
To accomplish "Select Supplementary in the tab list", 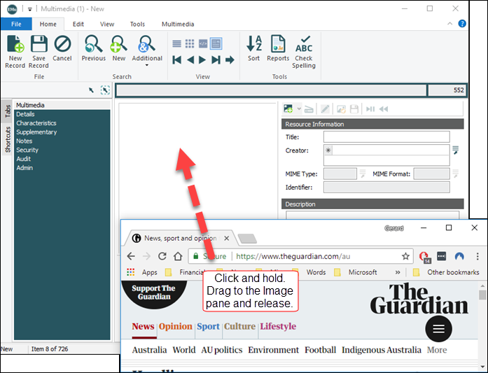I will tap(36, 132).
